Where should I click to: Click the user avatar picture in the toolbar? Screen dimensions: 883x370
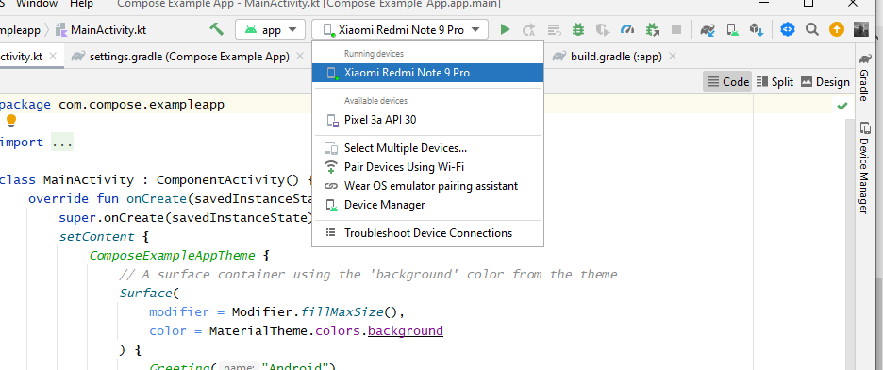861,29
